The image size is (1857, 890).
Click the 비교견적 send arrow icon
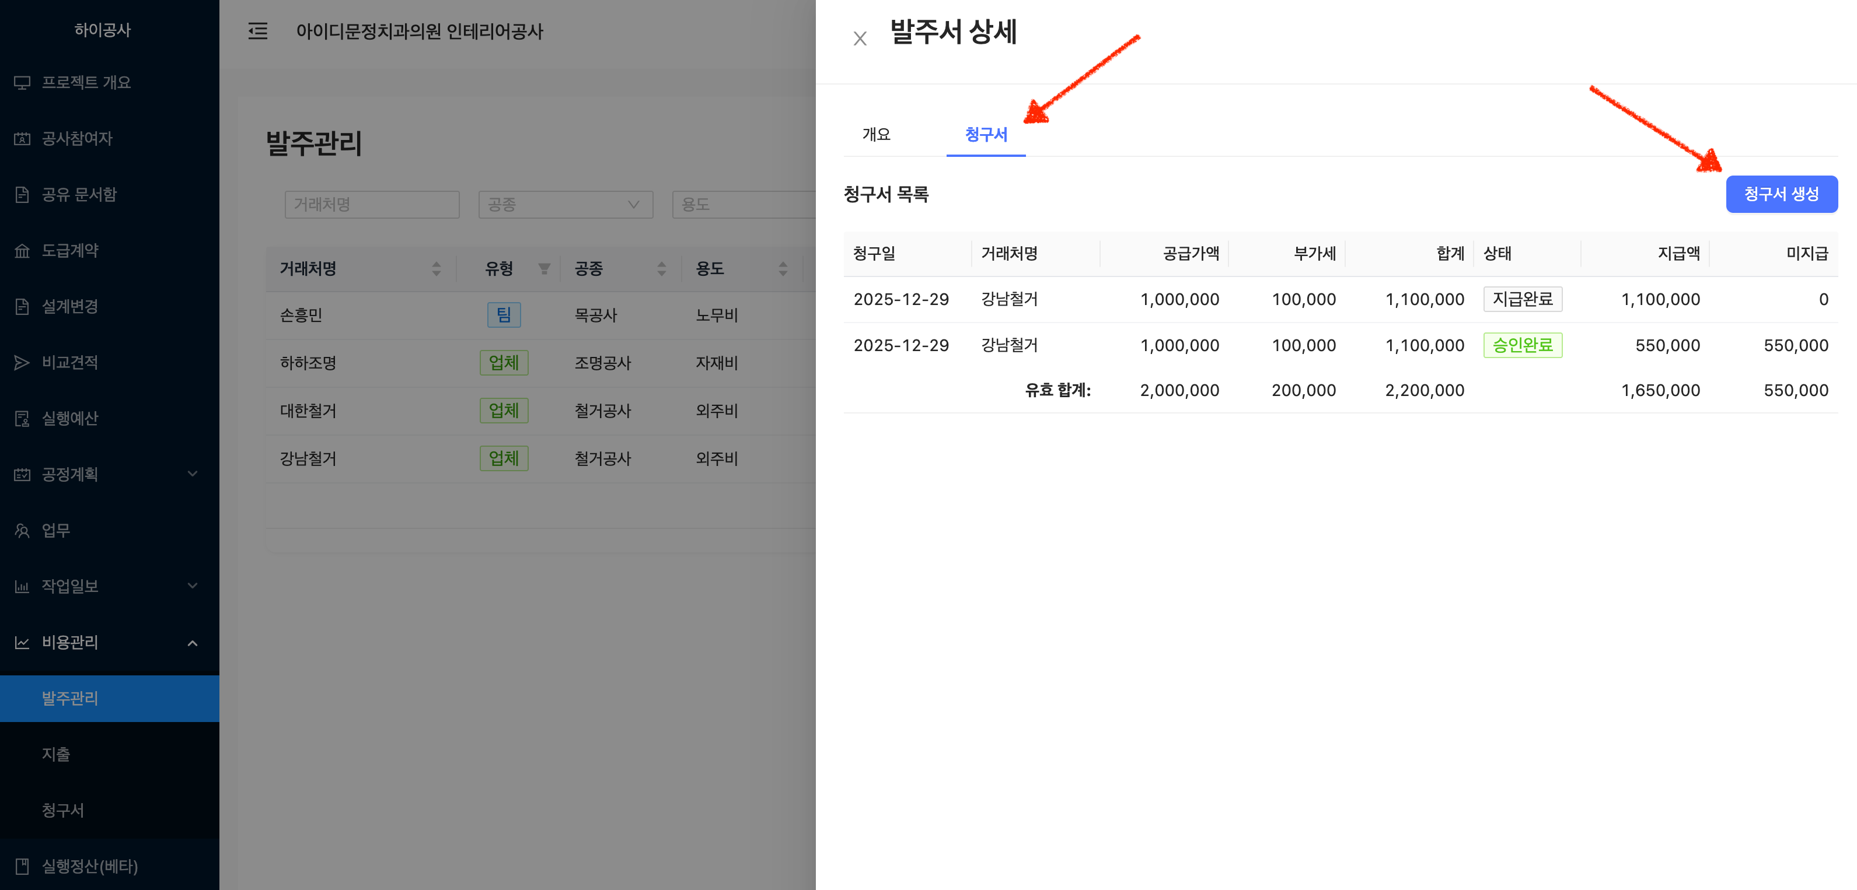click(22, 363)
